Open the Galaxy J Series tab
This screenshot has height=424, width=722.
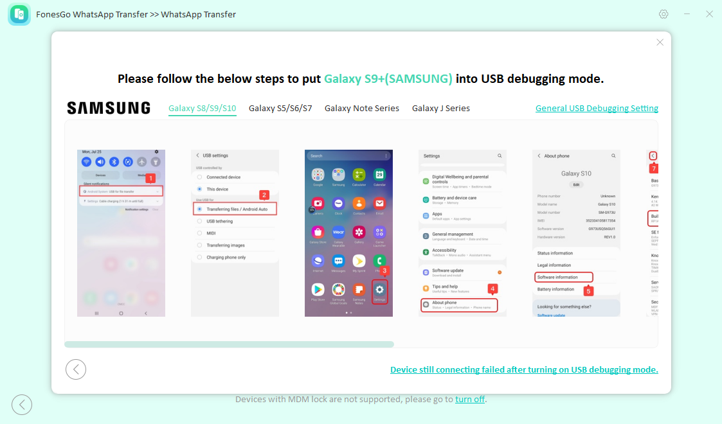coord(440,109)
